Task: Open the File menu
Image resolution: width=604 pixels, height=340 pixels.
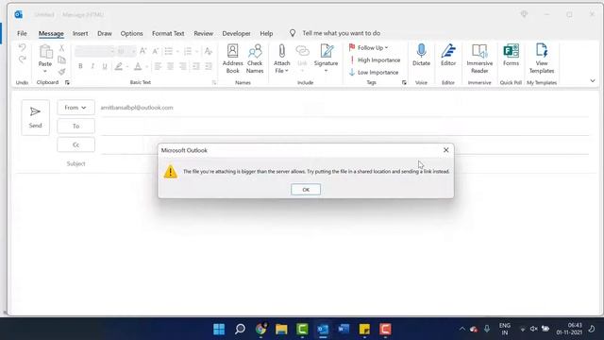Action: pos(22,34)
